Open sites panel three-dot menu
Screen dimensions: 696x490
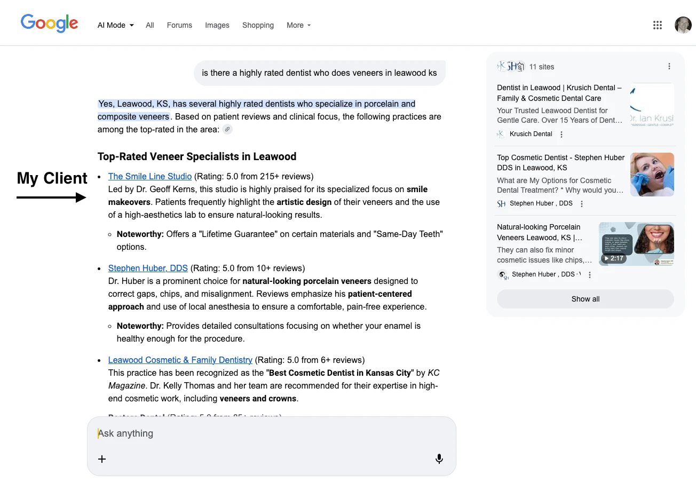pos(669,67)
